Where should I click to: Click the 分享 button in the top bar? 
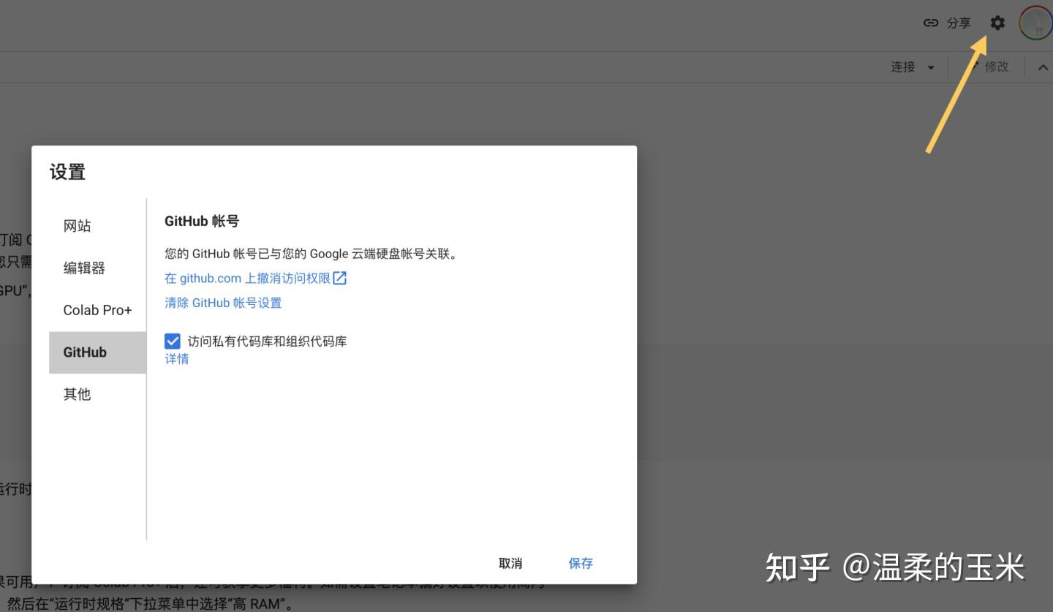coord(958,23)
